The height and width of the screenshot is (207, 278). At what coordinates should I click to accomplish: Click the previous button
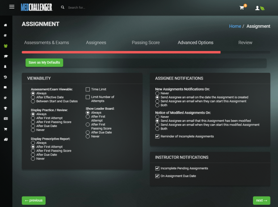click(x=34, y=200)
